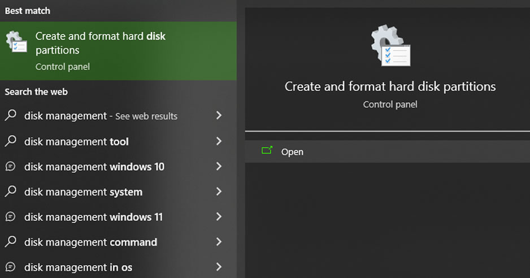Click 'Control panel' label in the preview pane
Screen dimensions: 530x278
[390, 105]
